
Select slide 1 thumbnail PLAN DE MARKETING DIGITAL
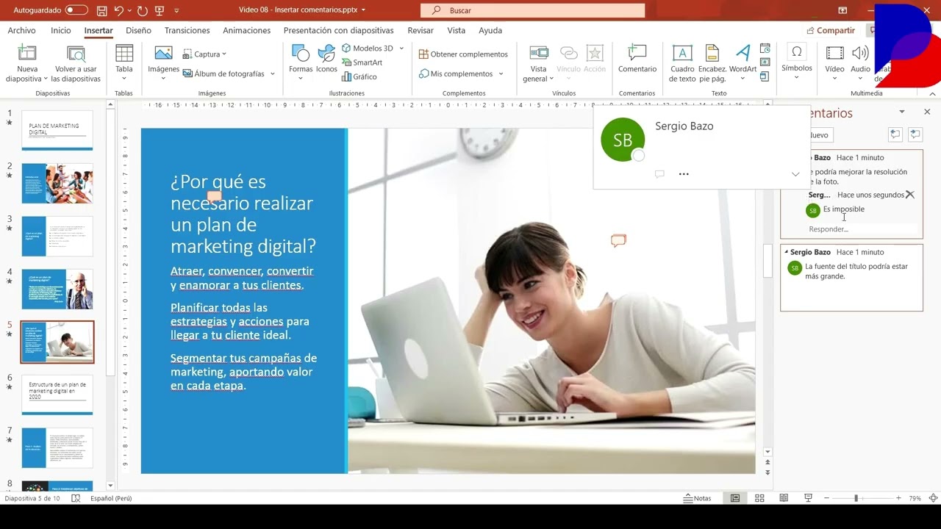pyautogui.click(x=57, y=131)
